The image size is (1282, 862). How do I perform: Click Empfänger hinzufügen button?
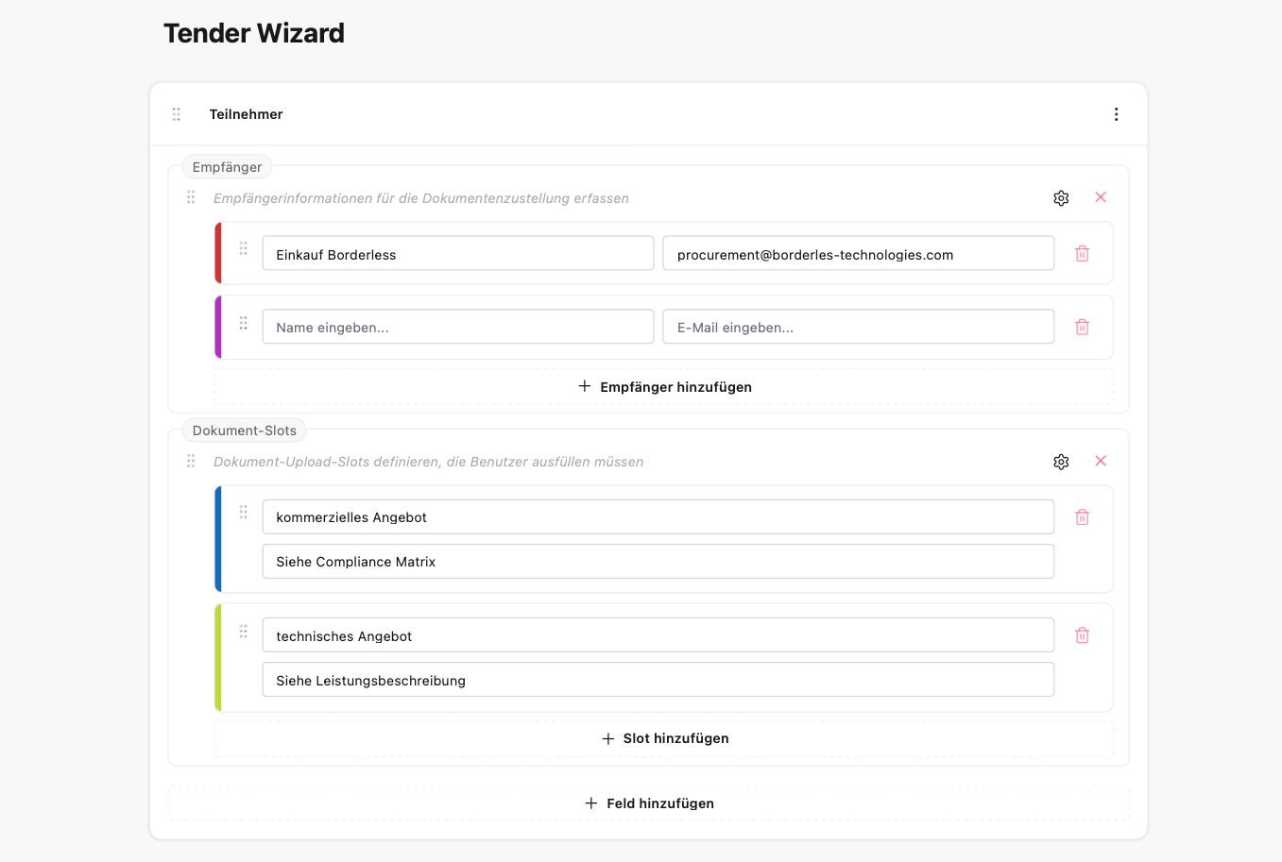[664, 387]
